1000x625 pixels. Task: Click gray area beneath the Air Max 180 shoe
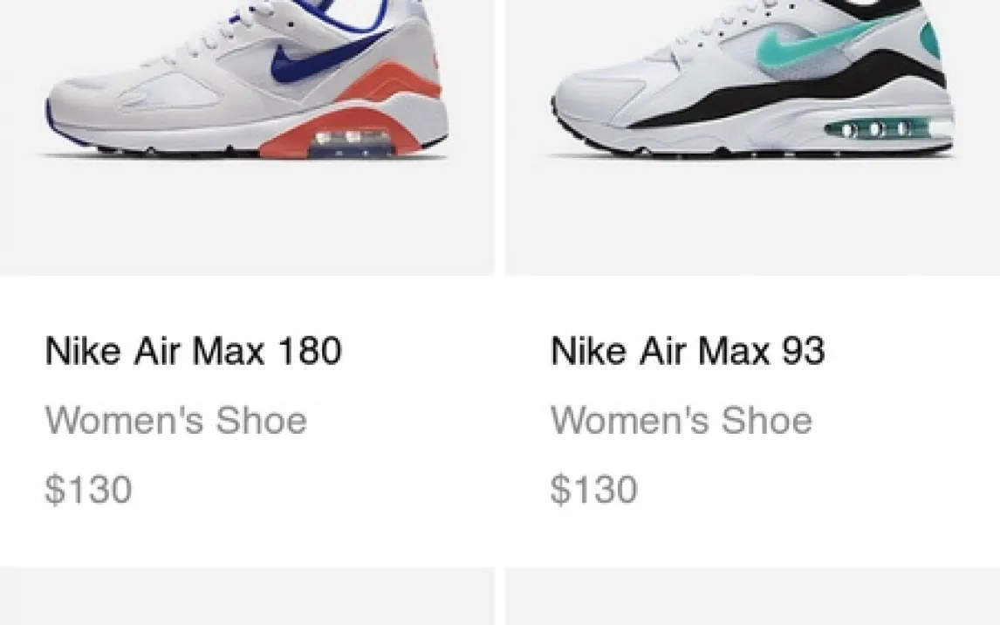tap(247, 216)
